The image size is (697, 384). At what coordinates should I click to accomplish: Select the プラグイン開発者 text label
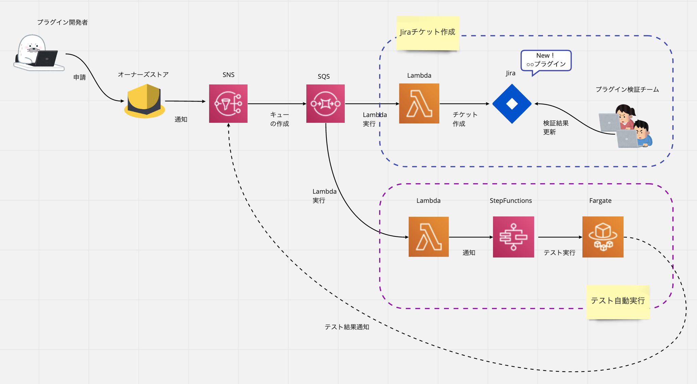click(x=63, y=22)
